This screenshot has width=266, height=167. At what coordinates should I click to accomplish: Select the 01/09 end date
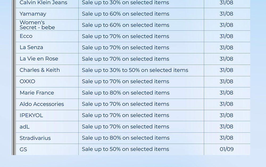coord(227,149)
